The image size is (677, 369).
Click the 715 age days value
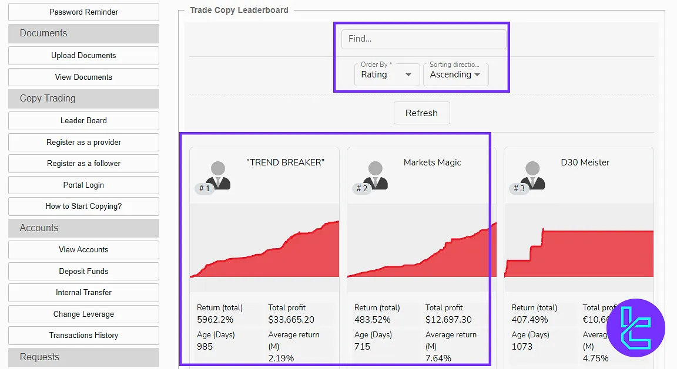(x=362, y=347)
